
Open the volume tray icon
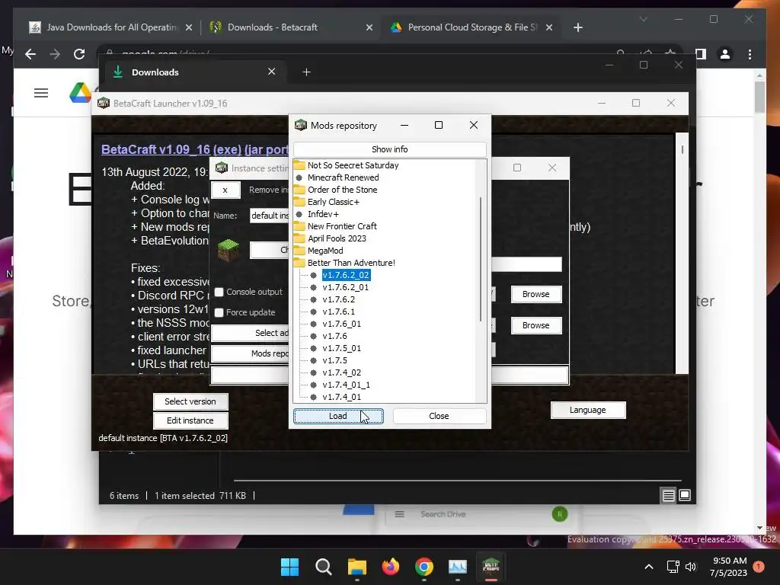click(691, 567)
